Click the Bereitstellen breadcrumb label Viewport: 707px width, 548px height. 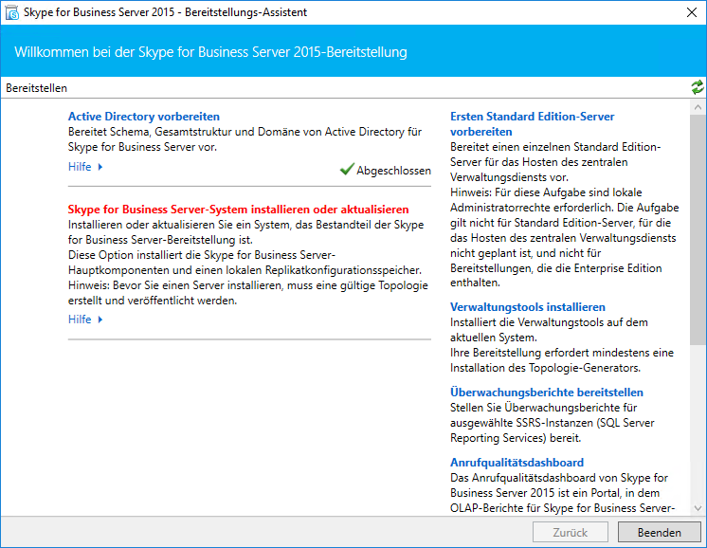tap(36, 88)
